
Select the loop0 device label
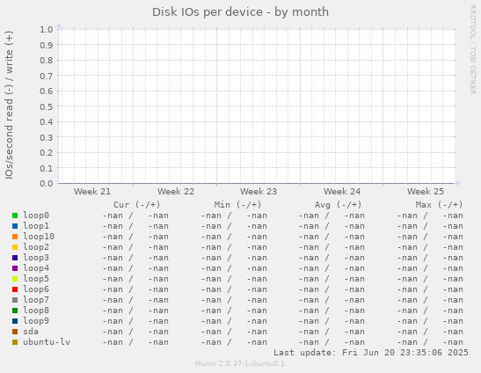coord(36,216)
